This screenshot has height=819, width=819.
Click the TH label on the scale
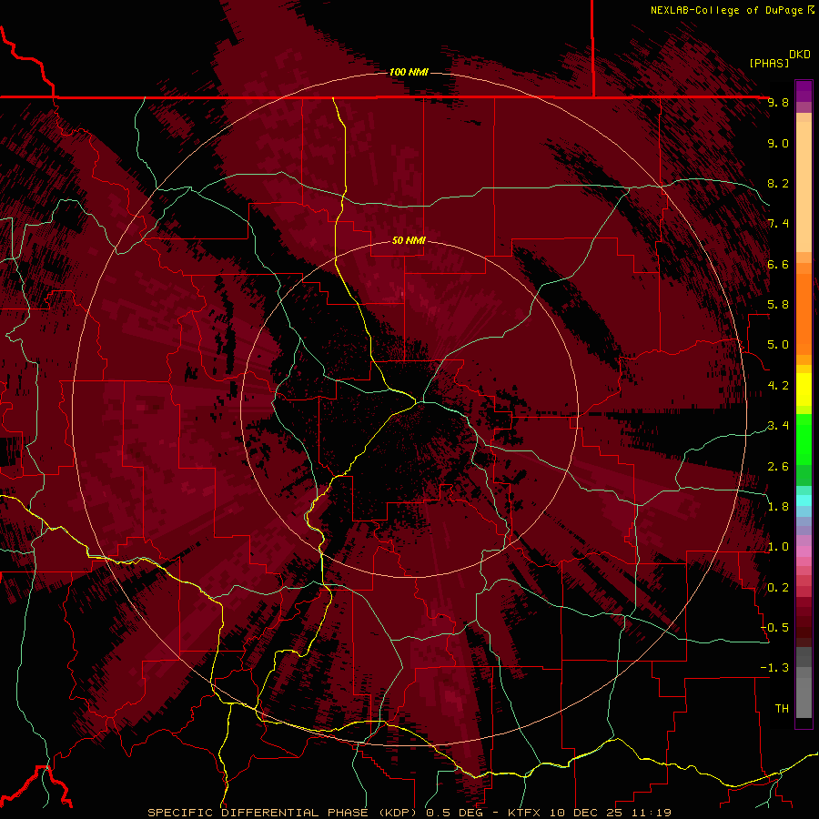(x=782, y=709)
